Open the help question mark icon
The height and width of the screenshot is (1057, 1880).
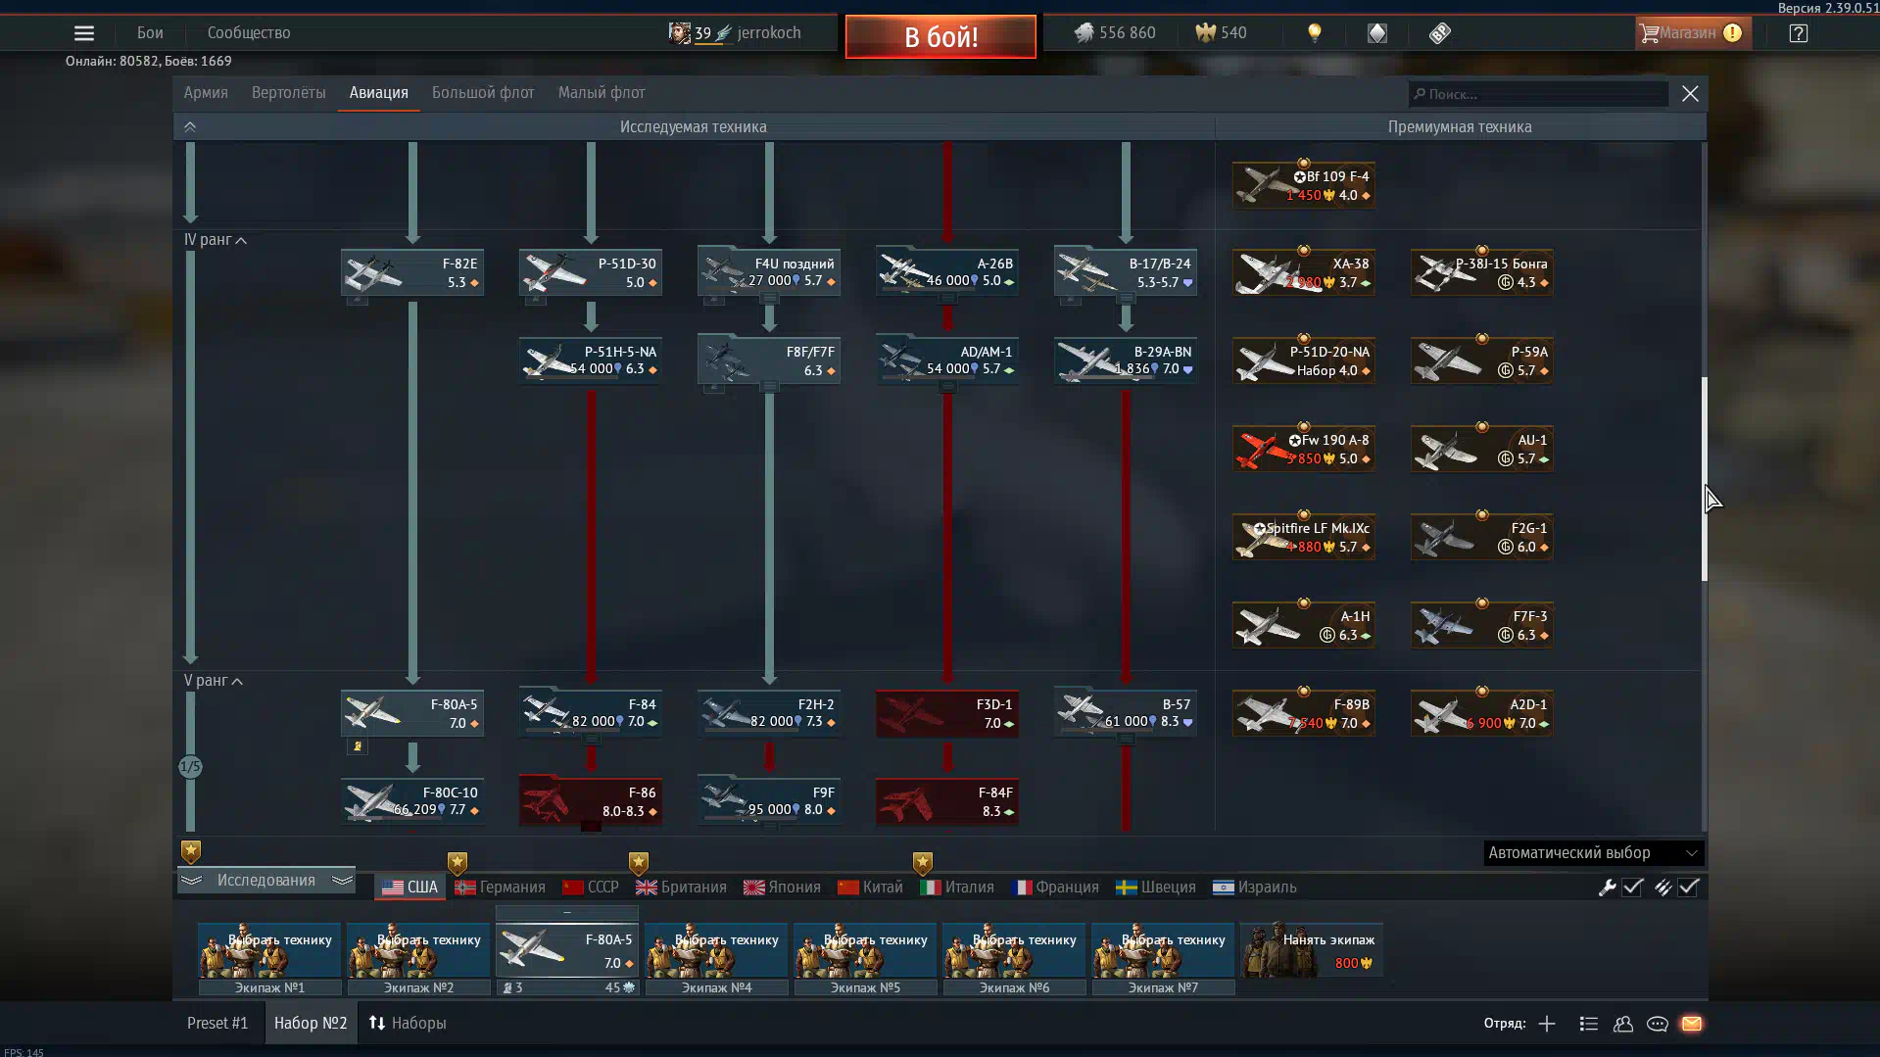[x=1799, y=33]
